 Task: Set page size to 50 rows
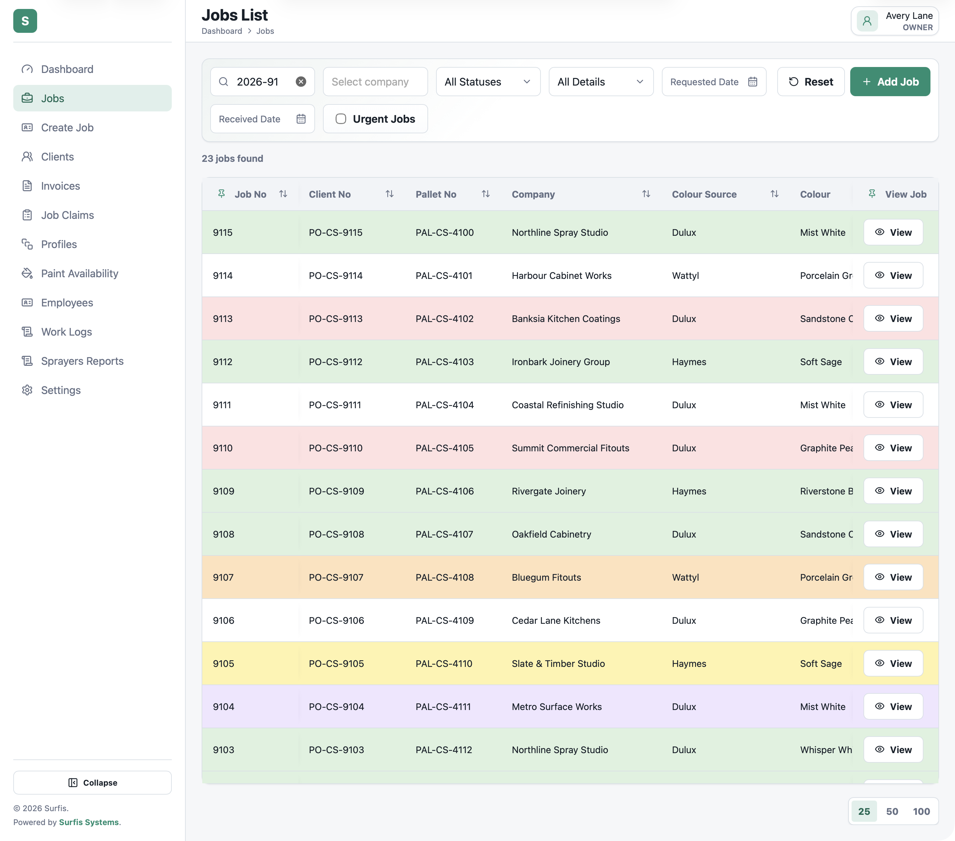tap(891, 811)
